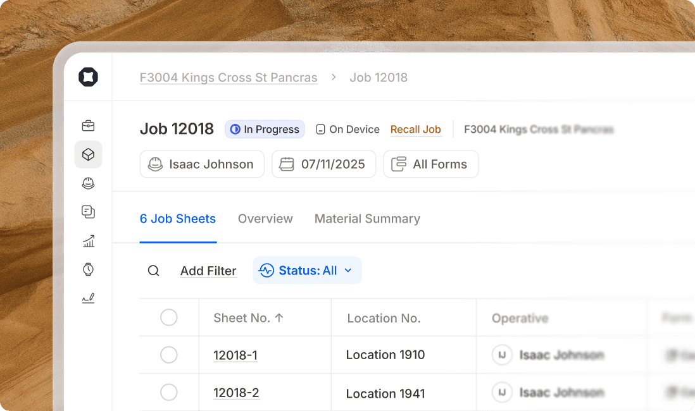695x411 pixels.
Task: Click the Operative column header
Action: [x=520, y=318]
